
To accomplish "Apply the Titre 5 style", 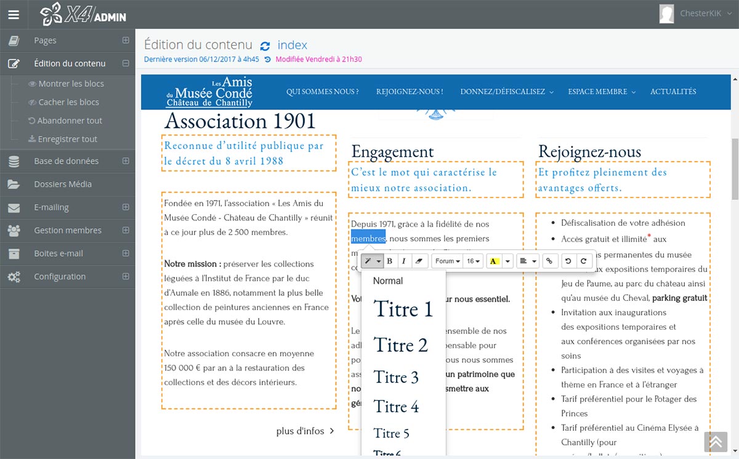I will tap(403, 433).
